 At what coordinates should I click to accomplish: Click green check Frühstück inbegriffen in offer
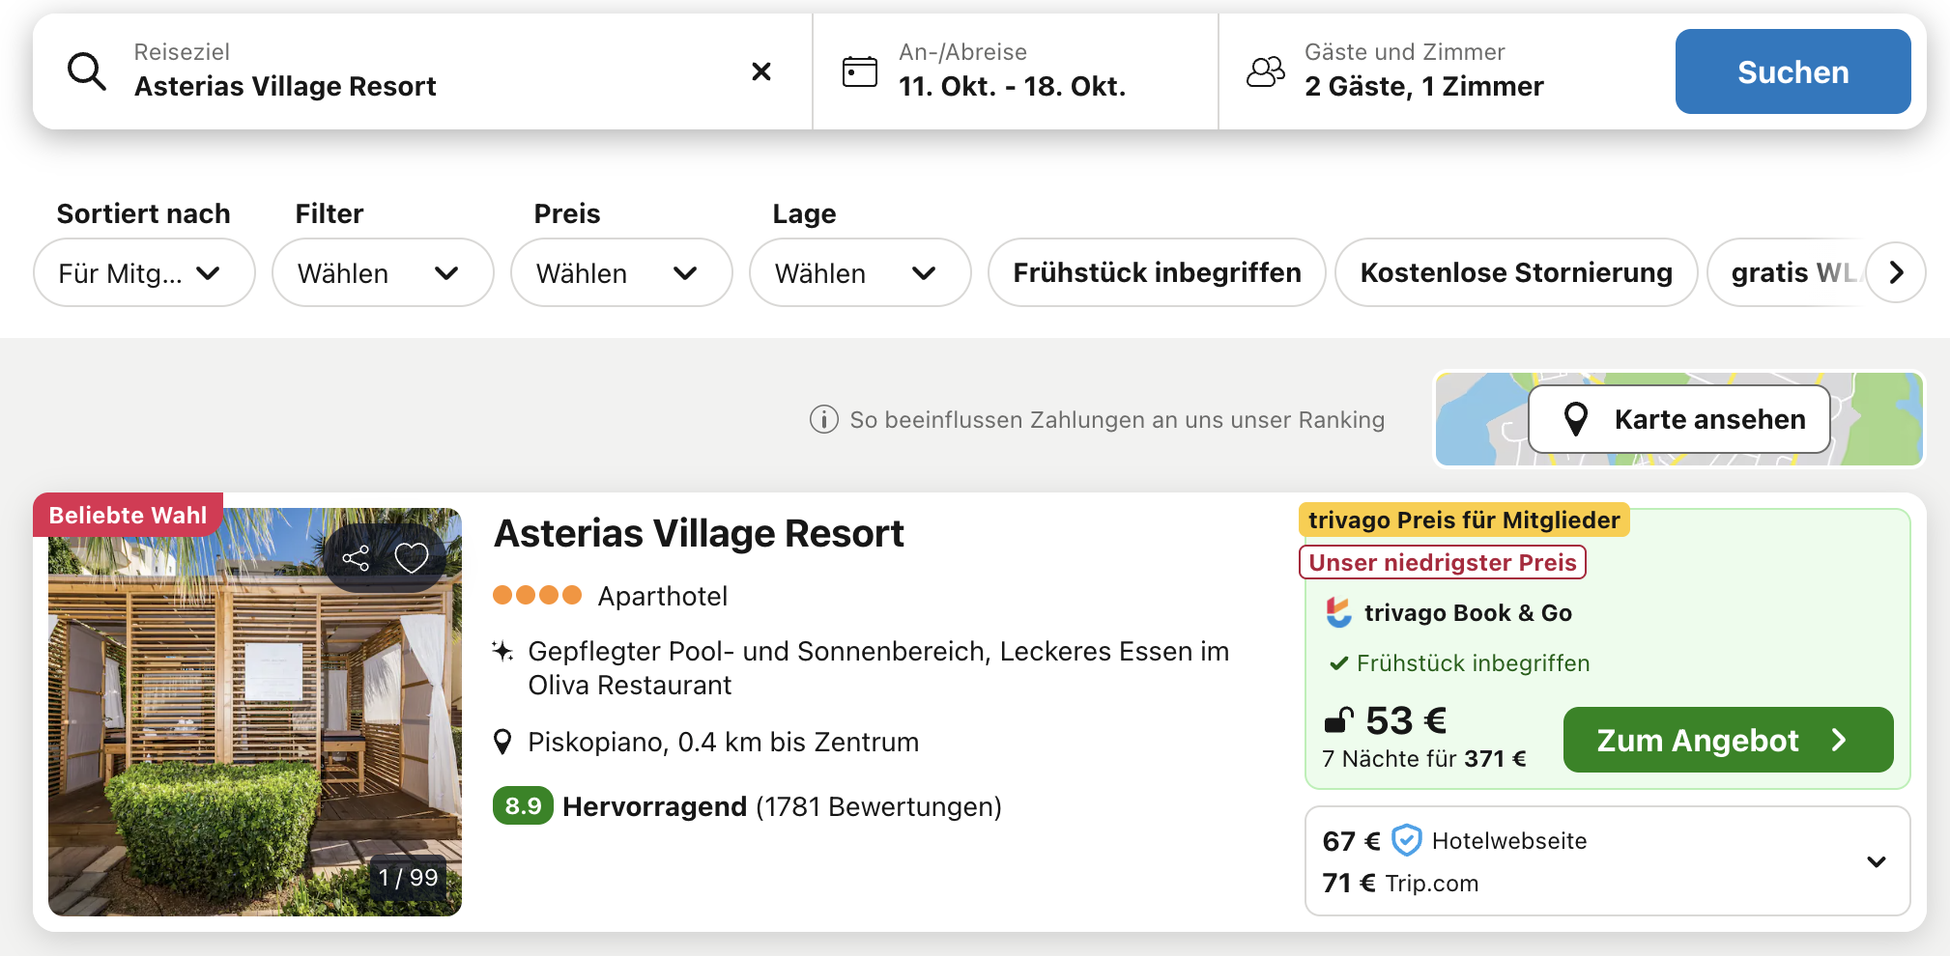(x=1459, y=663)
